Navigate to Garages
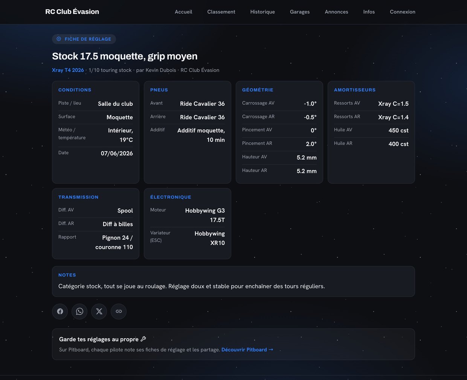 (x=300, y=12)
